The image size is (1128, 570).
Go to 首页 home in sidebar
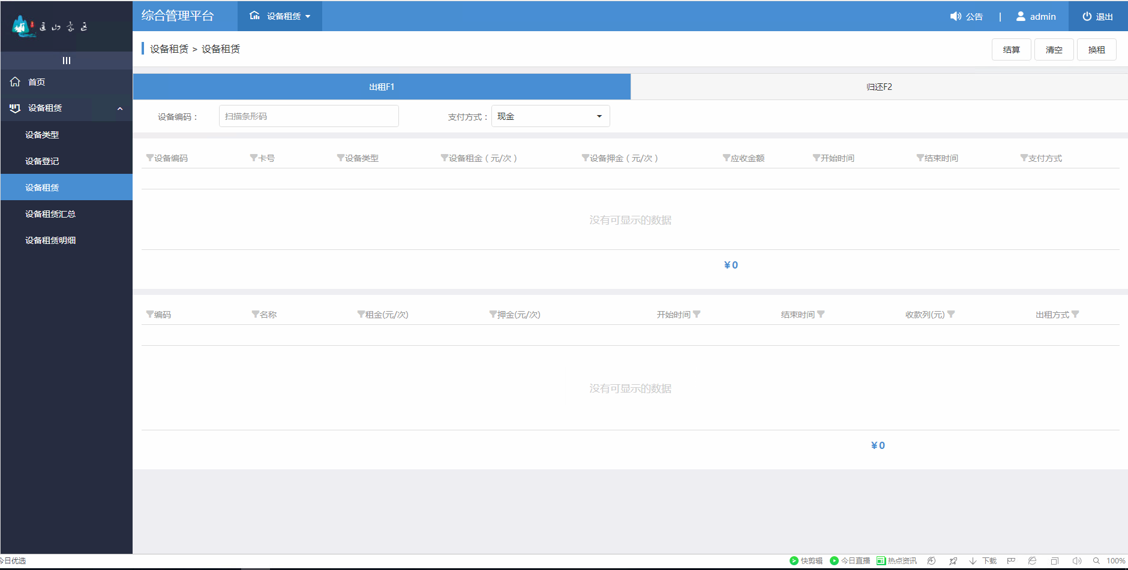click(x=36, y=82)
